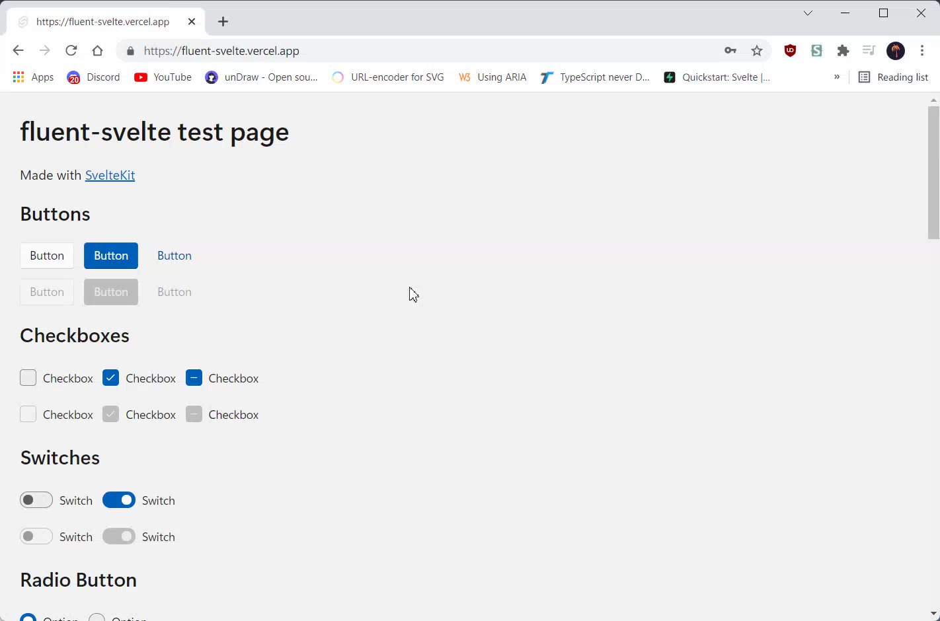Click the disabled standard Button
Screen dimensions: 940x621
pyautogui.click(x=47, y=292)
